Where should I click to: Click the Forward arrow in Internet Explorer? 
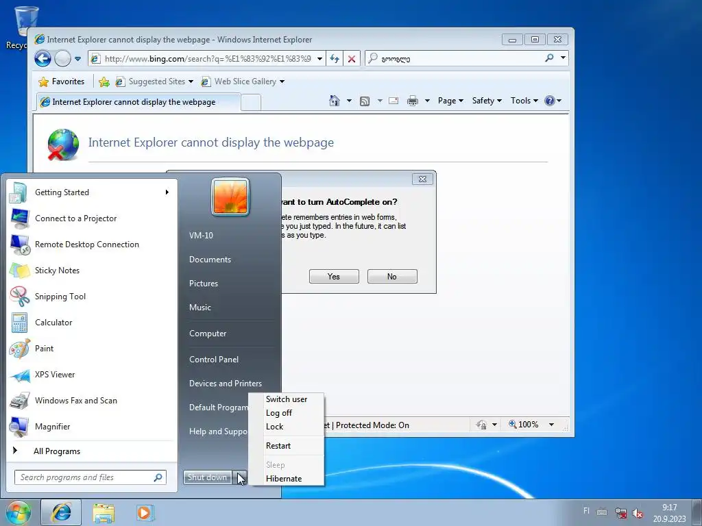coord(62,59)
